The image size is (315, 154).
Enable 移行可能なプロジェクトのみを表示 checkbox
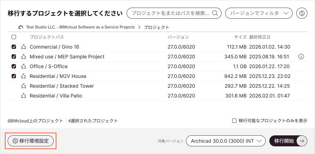[x=234, y=121]
